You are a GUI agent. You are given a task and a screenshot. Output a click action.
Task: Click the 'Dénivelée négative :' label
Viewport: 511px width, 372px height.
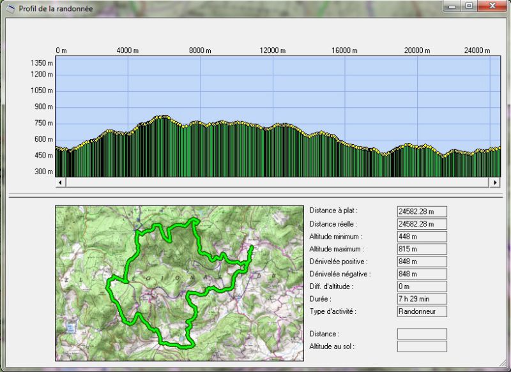340,274
